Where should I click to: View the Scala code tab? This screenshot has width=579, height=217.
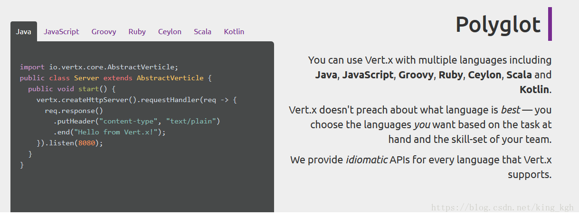coord(202,32)
